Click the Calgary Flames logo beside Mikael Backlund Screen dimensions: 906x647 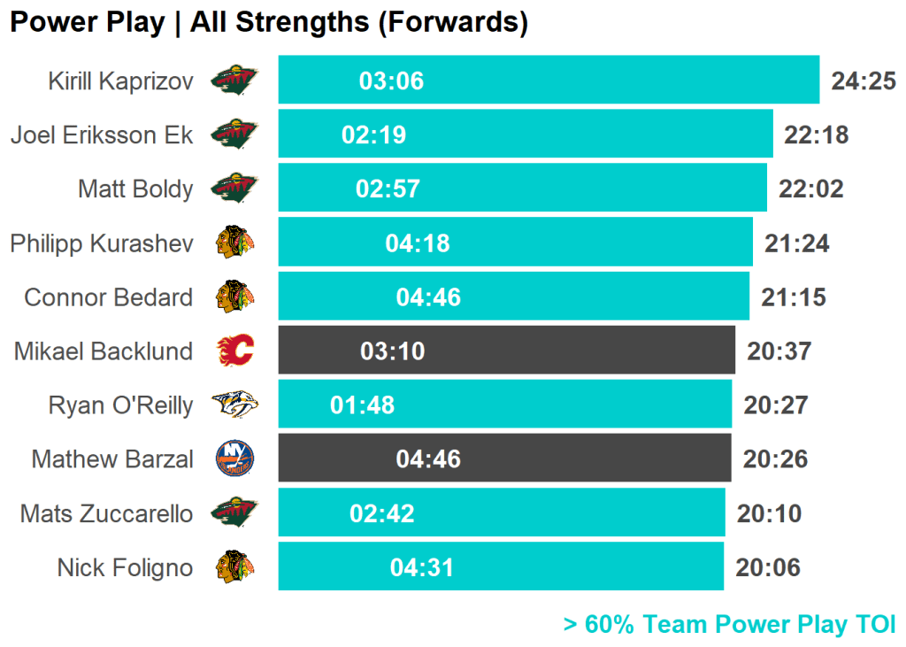point(234,350)
